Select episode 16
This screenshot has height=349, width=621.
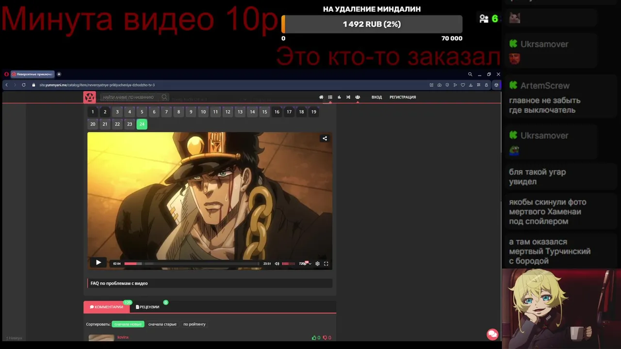(x=277, y=112)
